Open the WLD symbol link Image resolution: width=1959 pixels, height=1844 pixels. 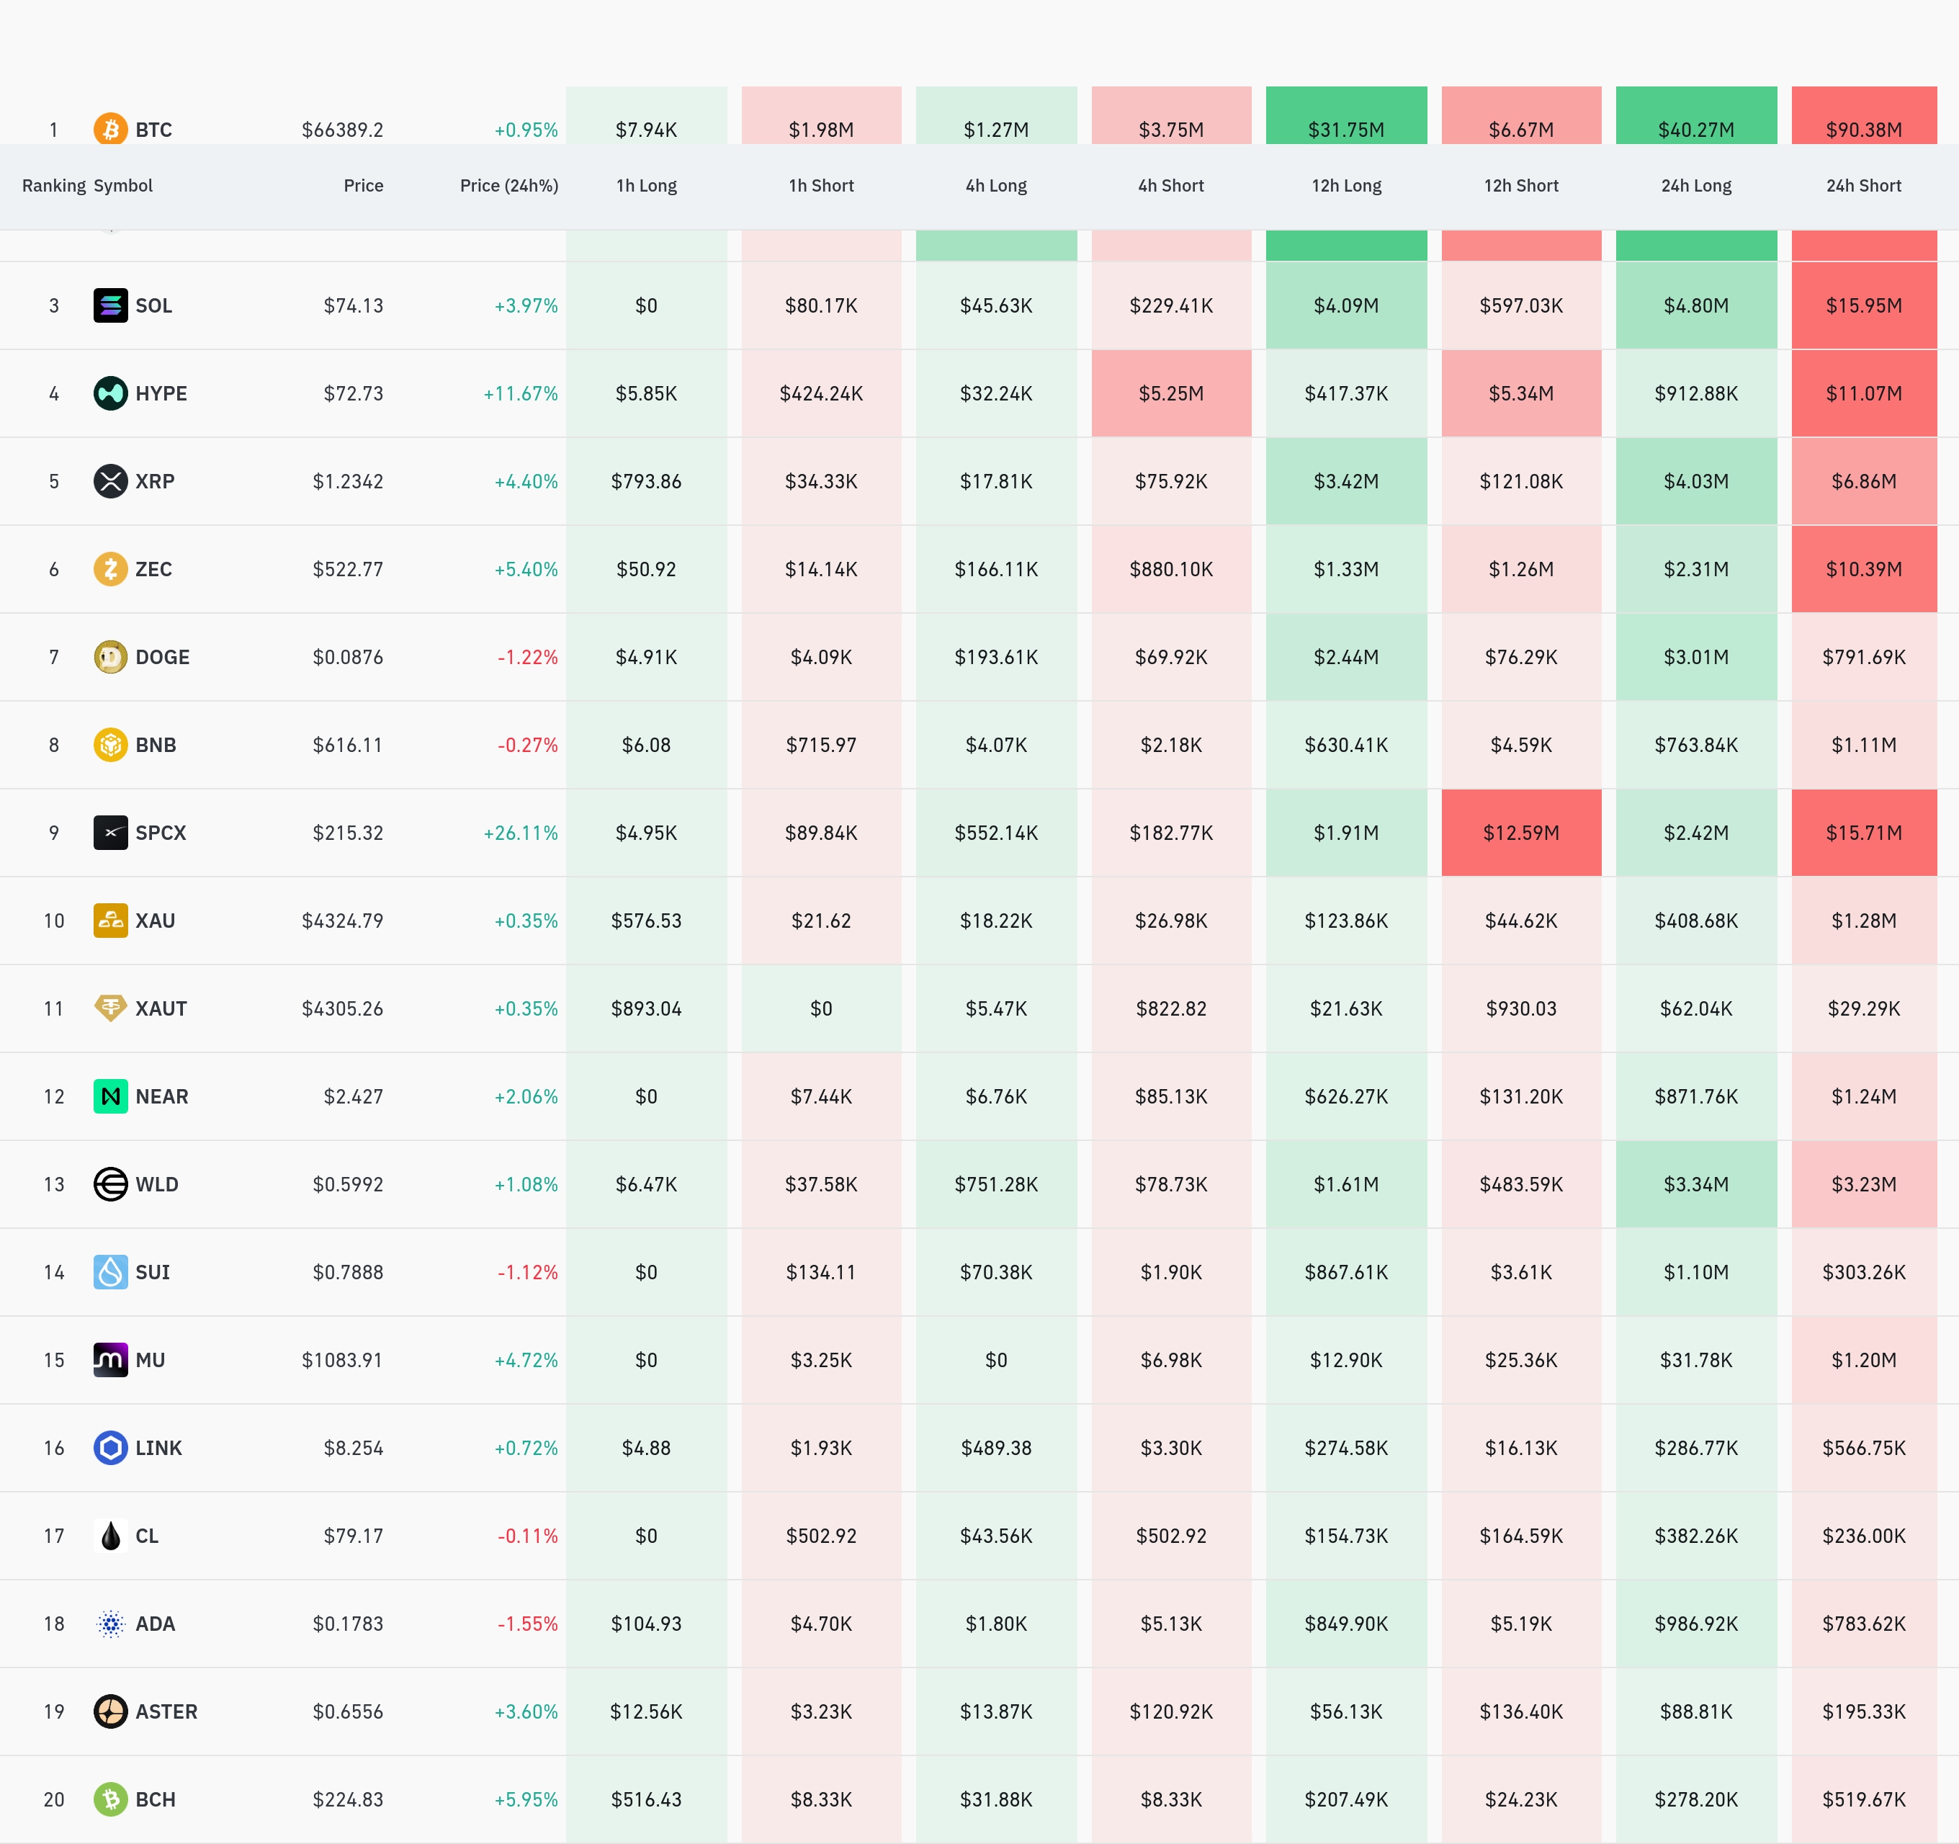pyautogui.click(x=157, y=1183)
